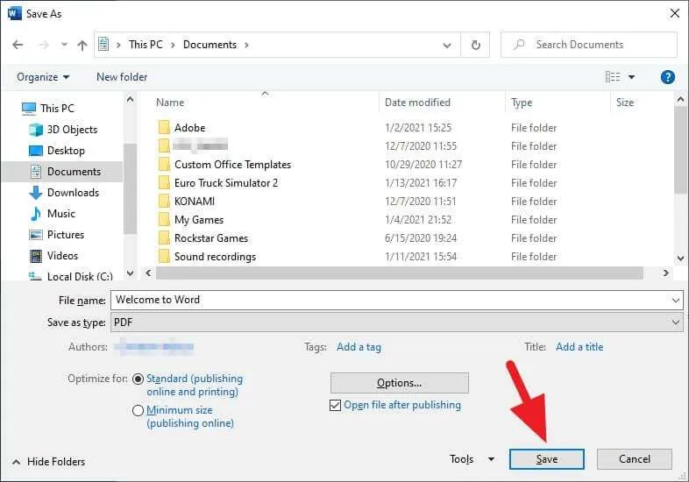Viewport: 689px width, 482px height.
Task: Click into the Search Documents box
Action: point(589,45)
